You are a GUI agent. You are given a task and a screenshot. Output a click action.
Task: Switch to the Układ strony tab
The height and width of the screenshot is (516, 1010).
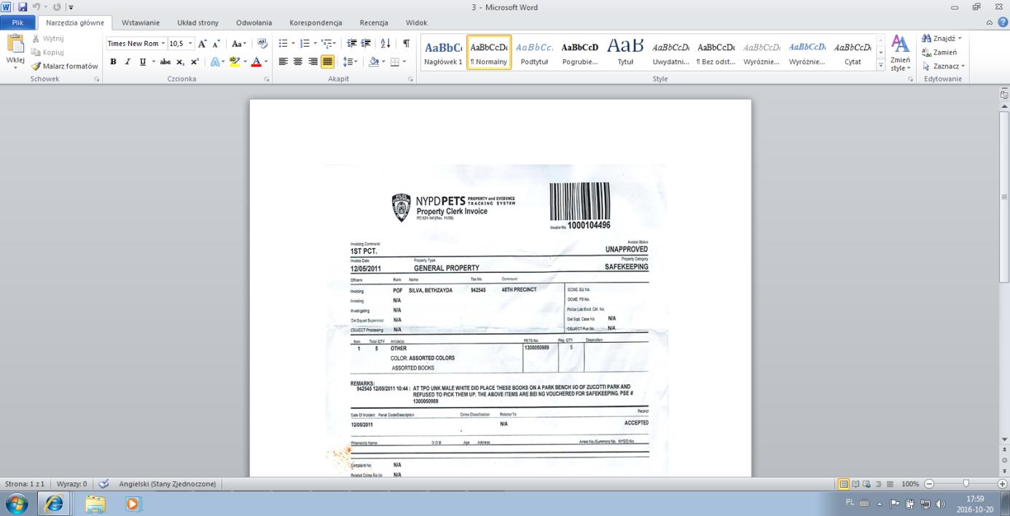pyautogui.click(x=197, y=23)
